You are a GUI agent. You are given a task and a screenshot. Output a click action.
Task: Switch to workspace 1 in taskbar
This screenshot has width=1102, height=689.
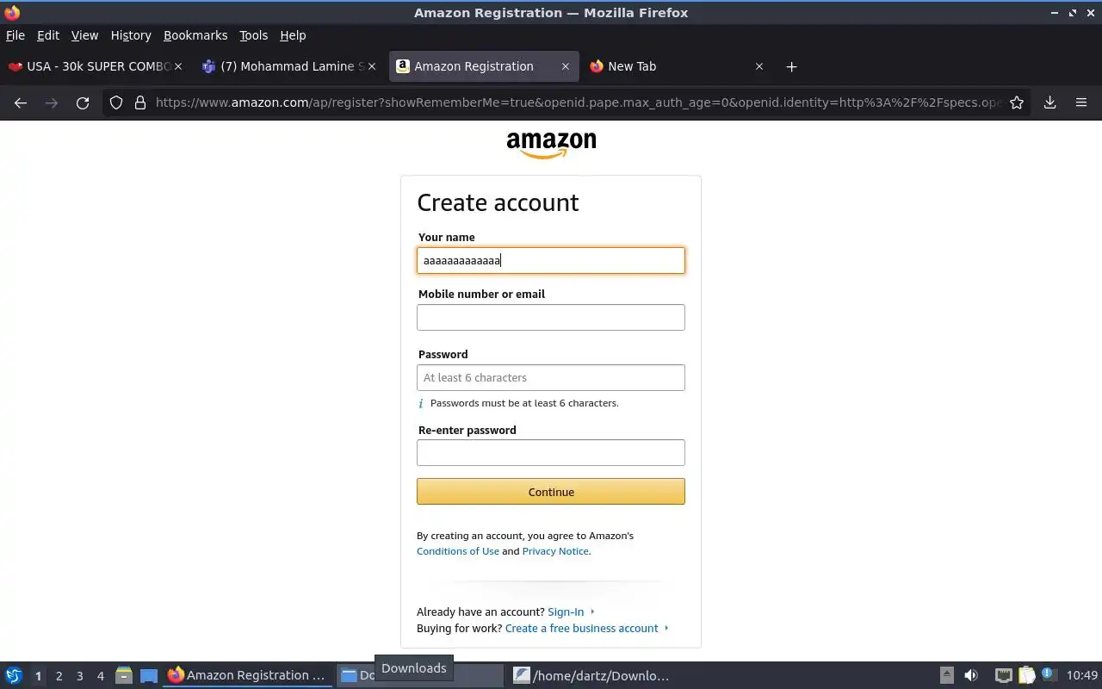tap(38, 676)
